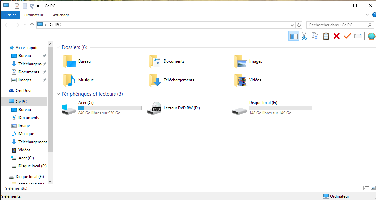This screenshot has height=200, width=376.
Task: Click the Acer (C:) storage usage bar
Action: [x=110, y=108]
